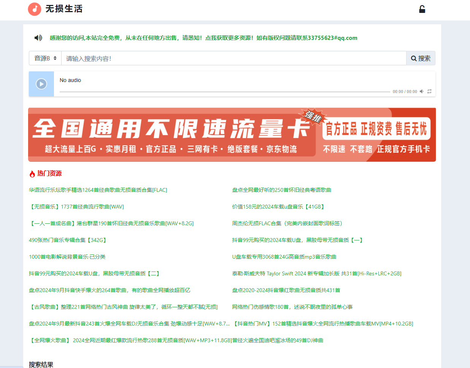470x368 pixels.
Task: Click the padlock icon top right
Action: pyautogui.click(x=422, y=9)
